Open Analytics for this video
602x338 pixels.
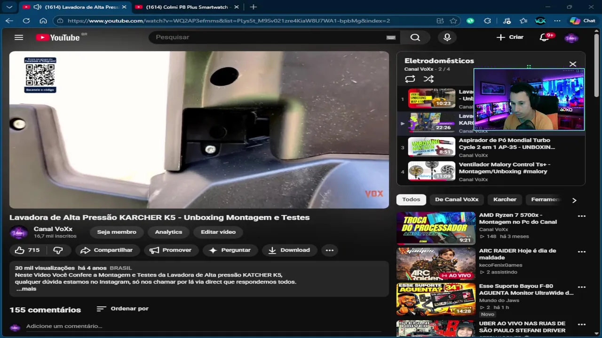(x=168, y=232)
